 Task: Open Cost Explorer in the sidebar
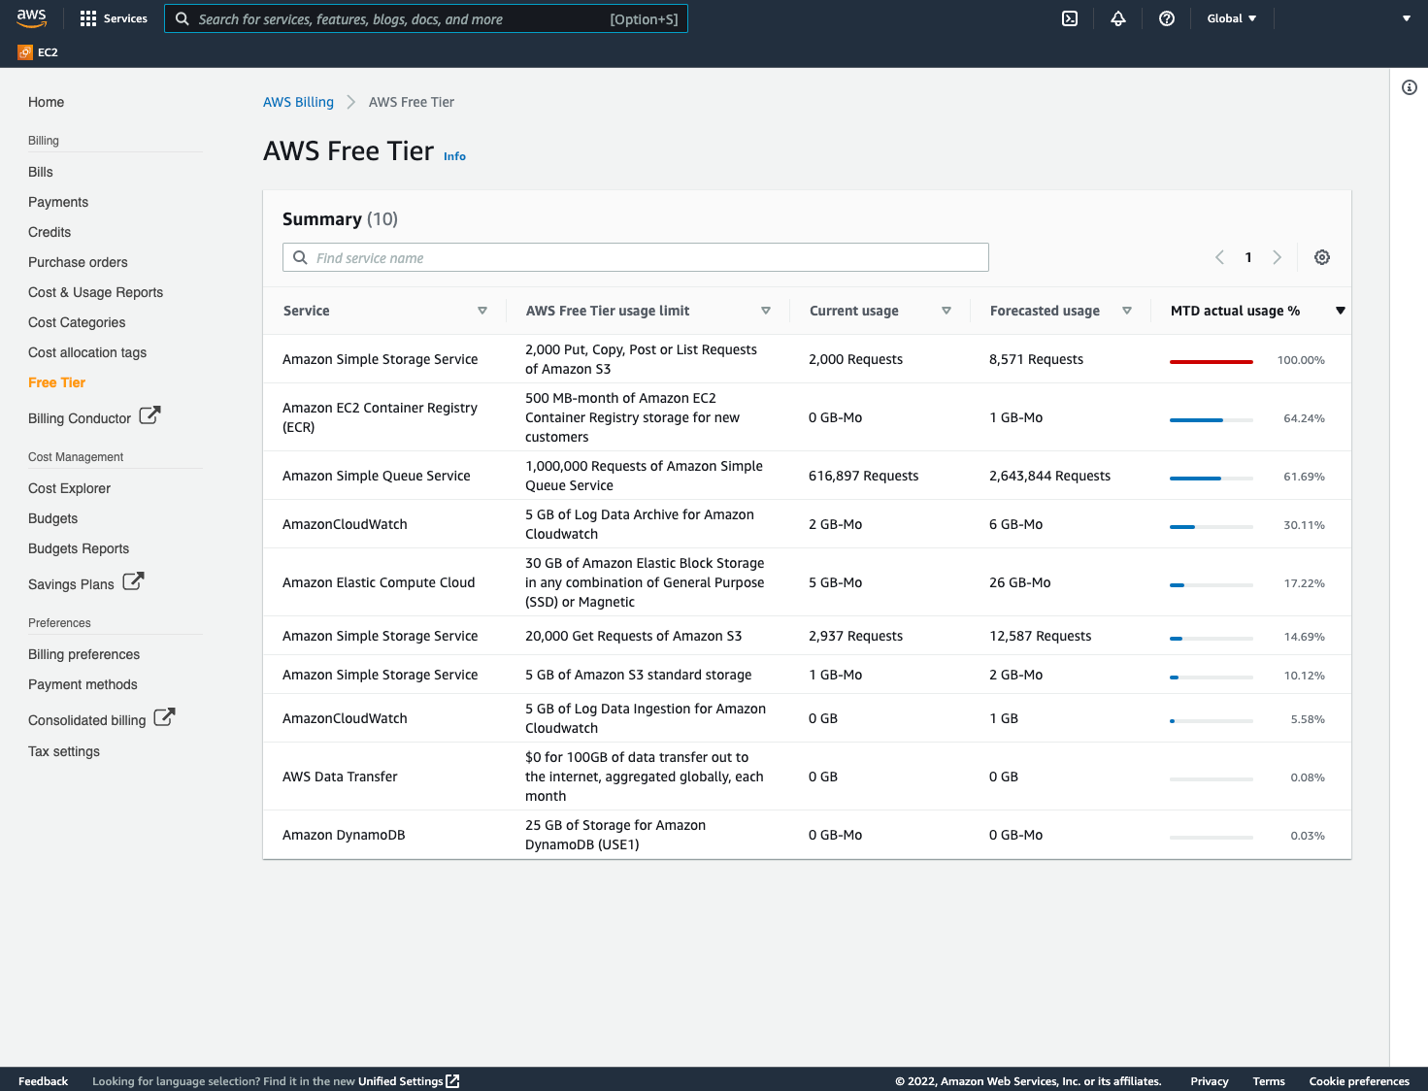tap(69, 488)
